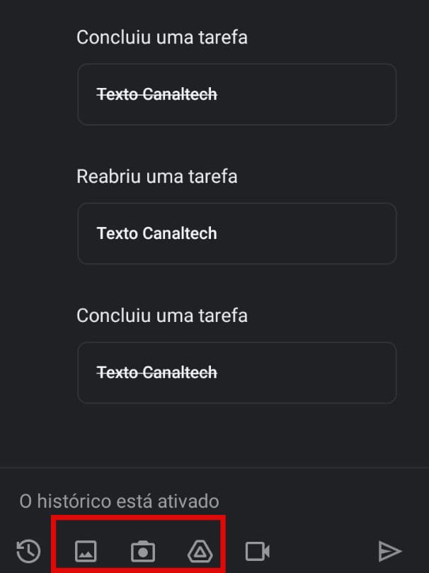Open the camera icon to take a photo

[143, 551]
